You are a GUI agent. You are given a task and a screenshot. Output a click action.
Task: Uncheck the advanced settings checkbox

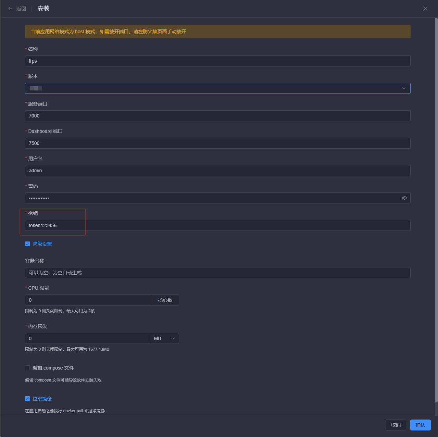point(27,244)
